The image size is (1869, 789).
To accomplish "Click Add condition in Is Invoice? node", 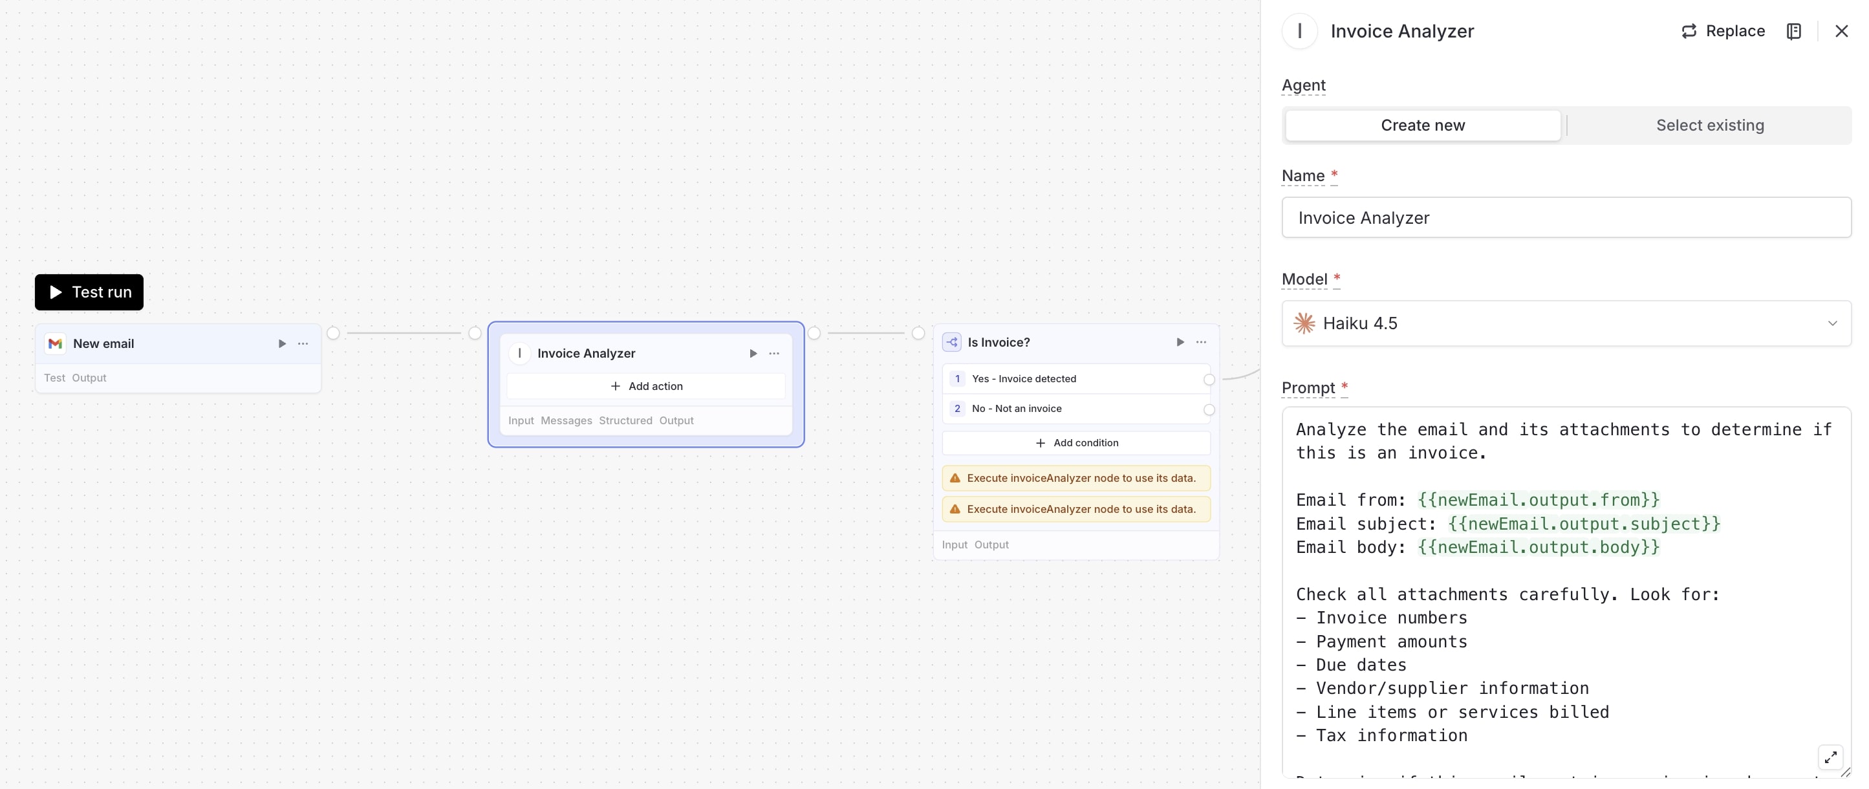I will coord(1076,443).
